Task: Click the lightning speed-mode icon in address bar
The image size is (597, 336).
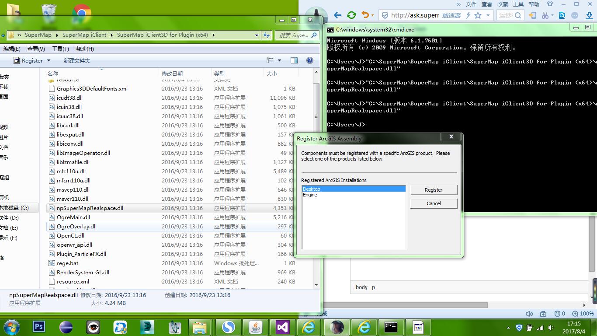Action: pyautogui.click(x=468, y=15)
